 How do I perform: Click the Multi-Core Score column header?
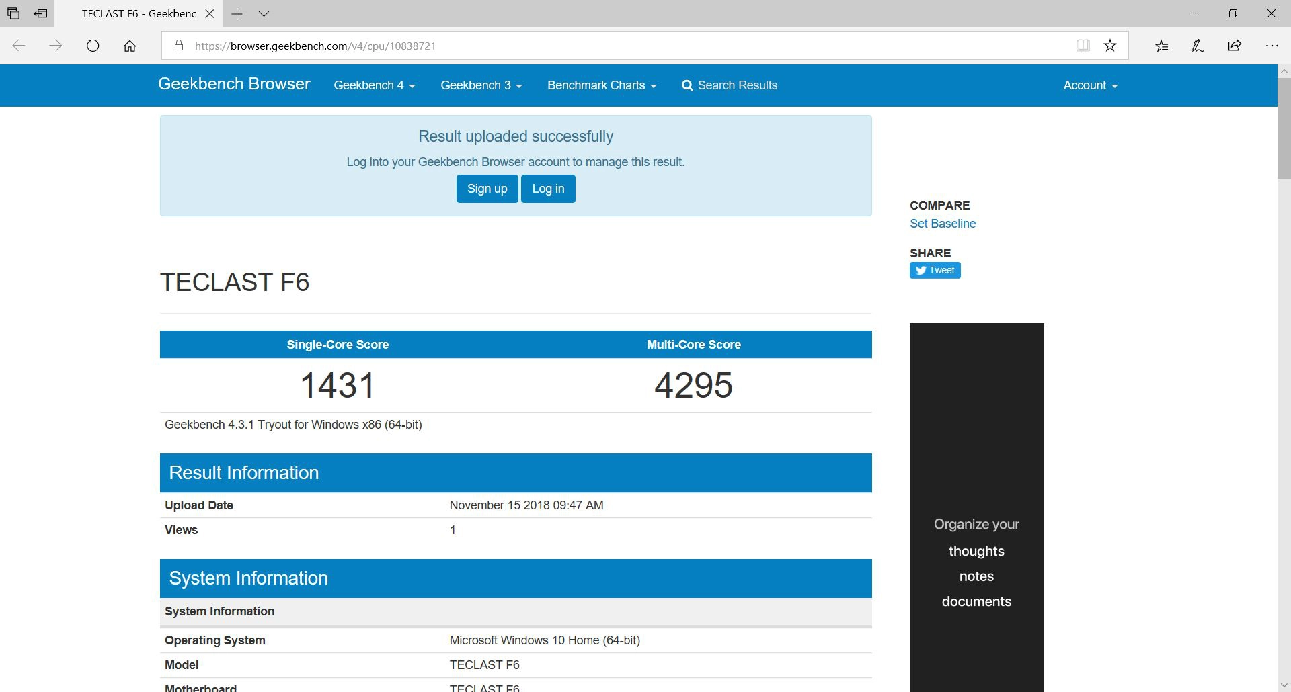click(694, 345)
